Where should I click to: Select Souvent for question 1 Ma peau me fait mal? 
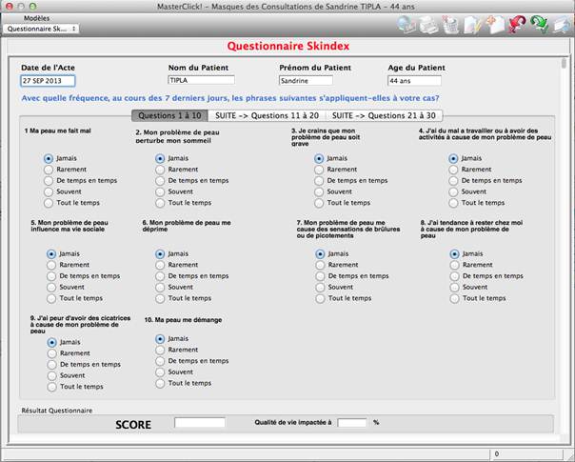coord(49,191)
